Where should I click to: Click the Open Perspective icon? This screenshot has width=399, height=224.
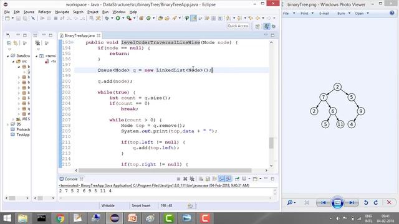click(257, 26)
